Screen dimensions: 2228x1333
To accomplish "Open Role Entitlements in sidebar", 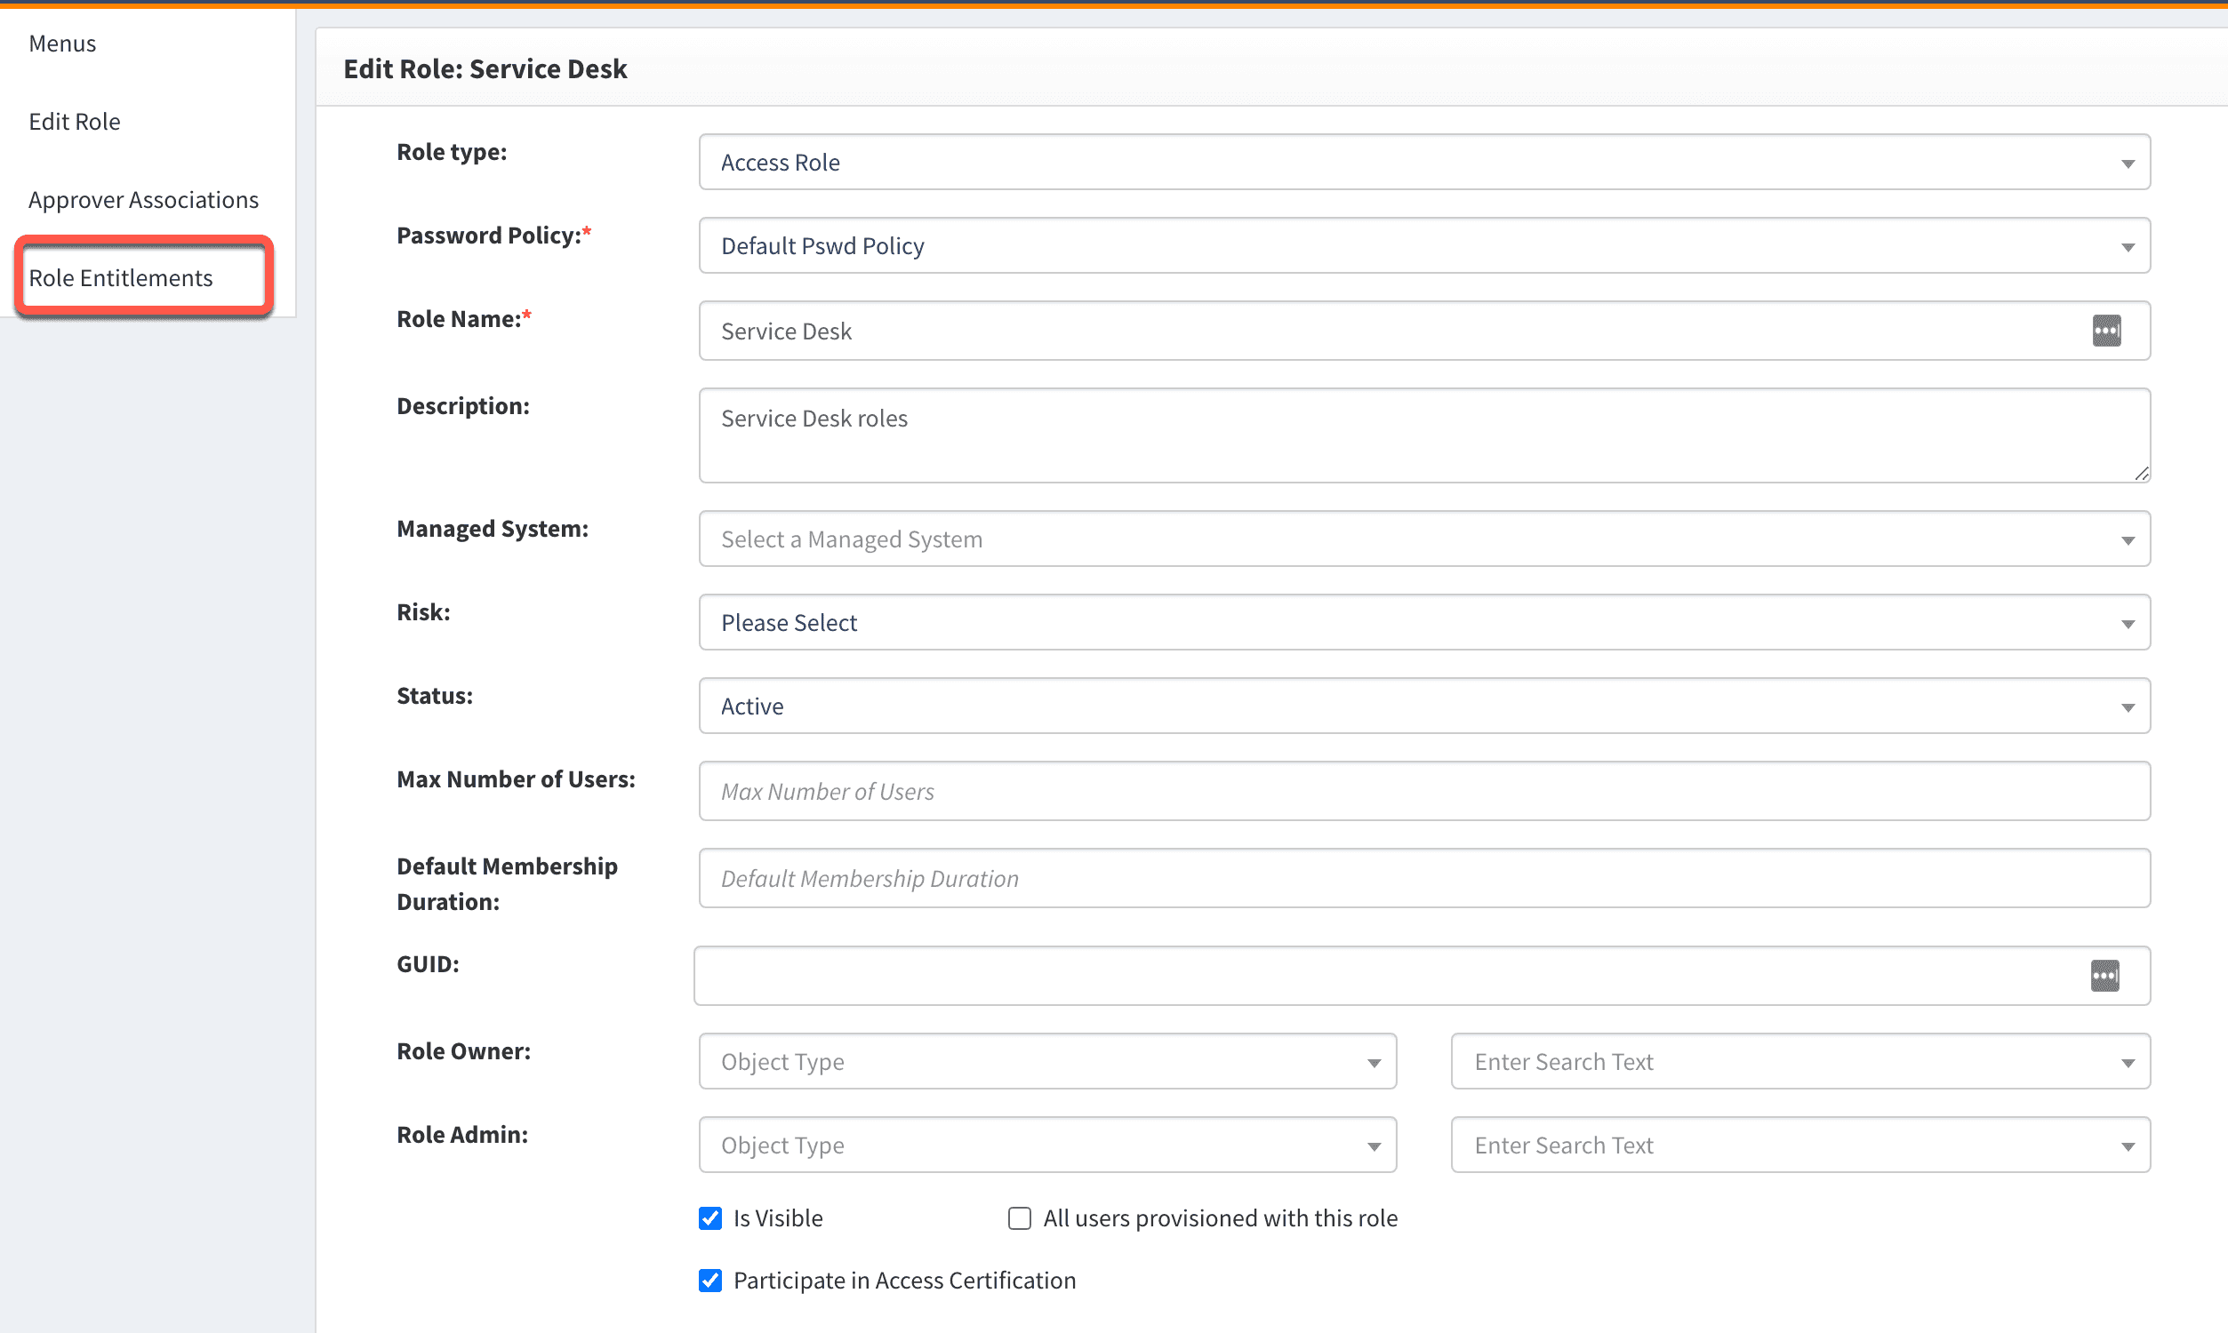I will 121,277.
